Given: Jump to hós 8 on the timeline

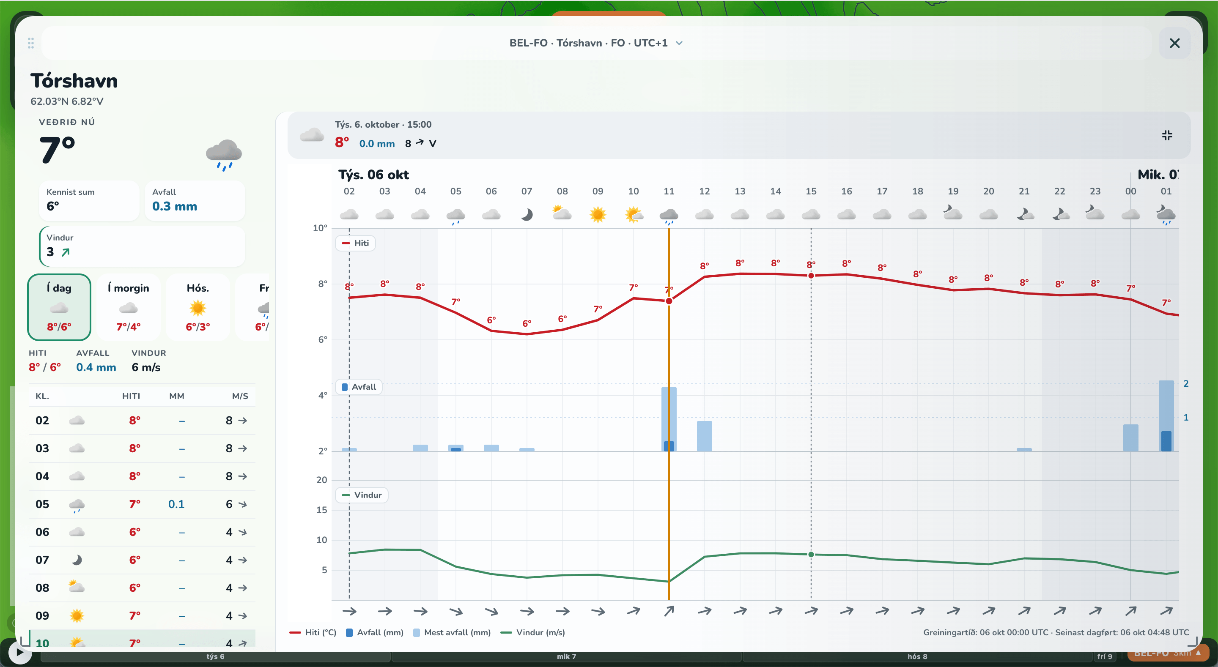Looking at the screenshot, I should [x=917, y=656].
